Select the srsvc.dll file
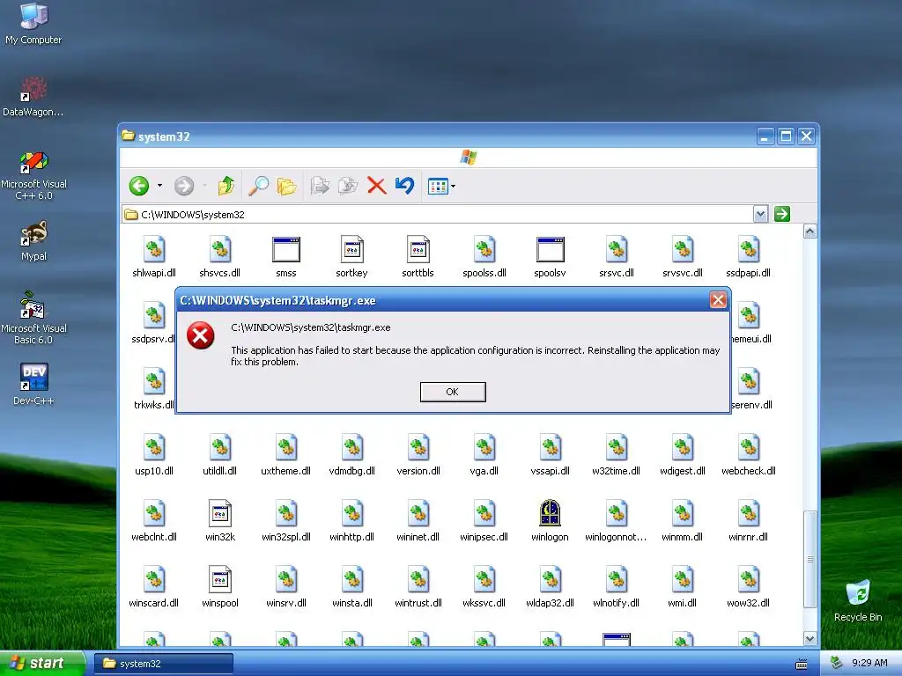This screenshot has width=902, height=676. [x=616, y=257]
